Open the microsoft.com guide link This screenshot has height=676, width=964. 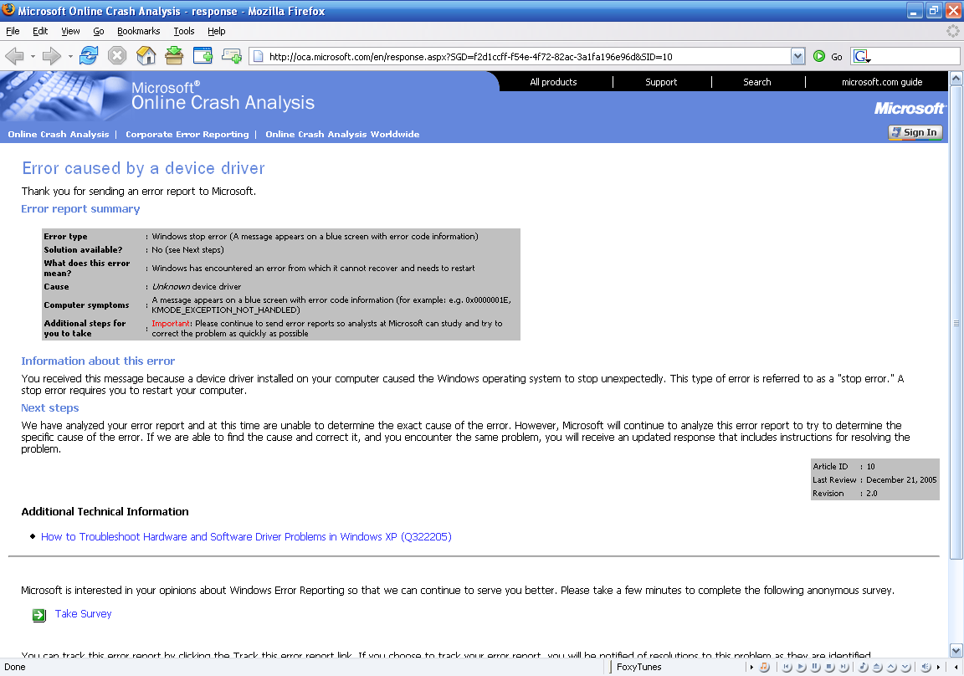click(x=882, y=82)
